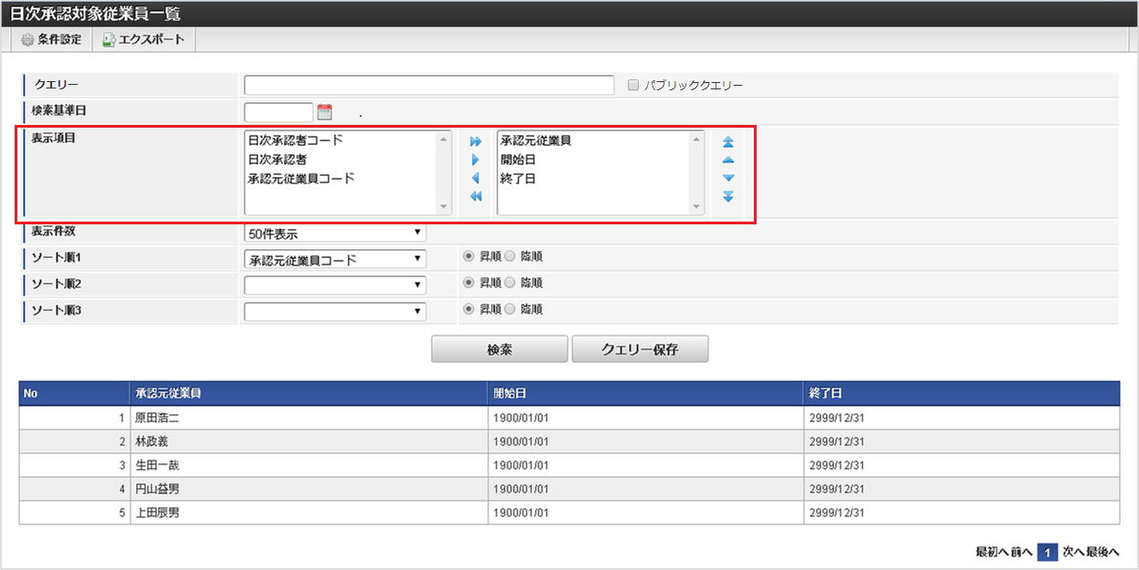Enable the パブリッククエリー checkbox
The width and height of the screenshot is (1139, 570).
click(633, 85)
